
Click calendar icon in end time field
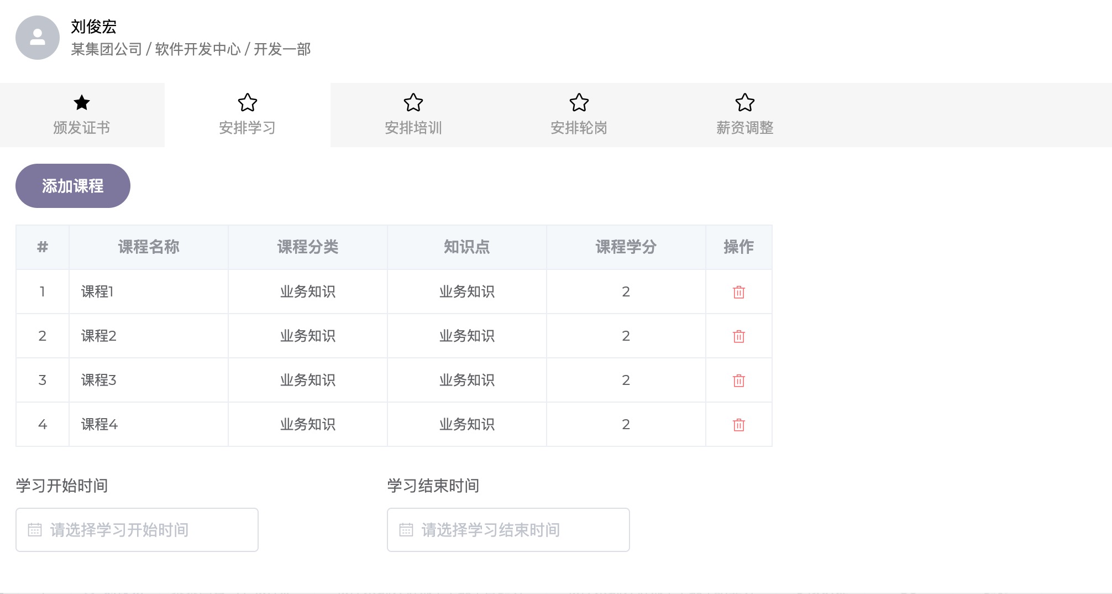(x=406, y=530)
